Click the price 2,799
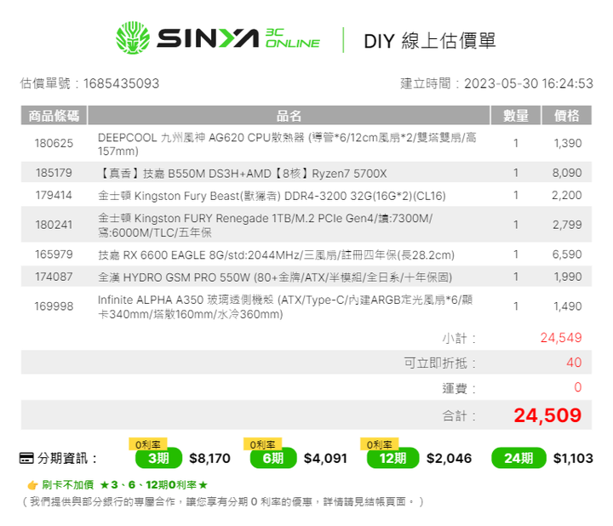This screenshot has height=526, width=613. pyautogui.click(x=567, y=225)
